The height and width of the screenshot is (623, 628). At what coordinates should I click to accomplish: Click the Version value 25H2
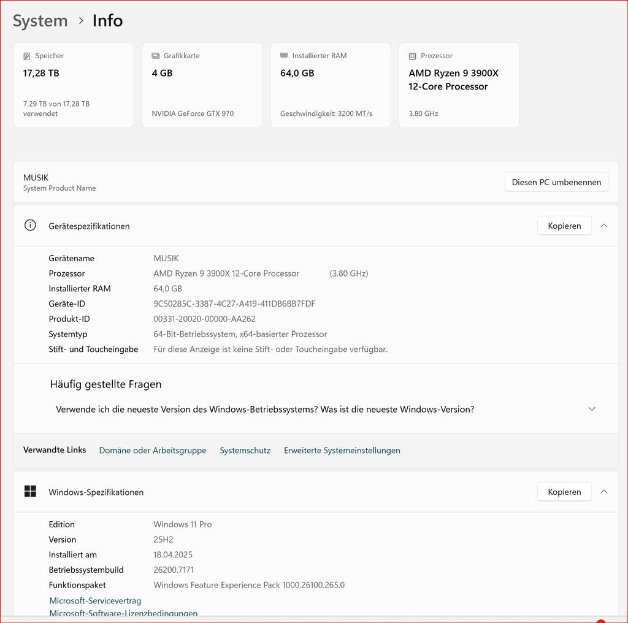[x=163, y=540]
